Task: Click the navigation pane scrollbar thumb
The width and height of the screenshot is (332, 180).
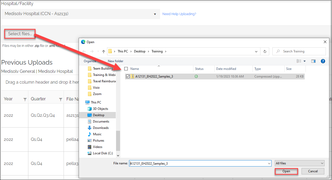Action: (x=118, y=140)
